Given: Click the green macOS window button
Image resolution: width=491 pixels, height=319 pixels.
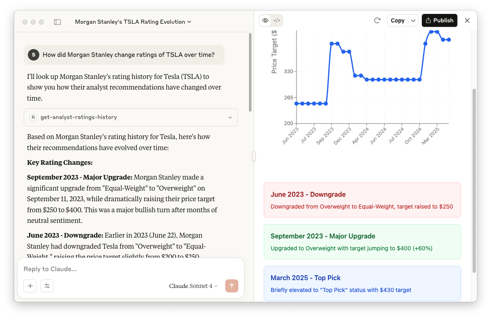Looking at the screenshot, I should (41, 22).
